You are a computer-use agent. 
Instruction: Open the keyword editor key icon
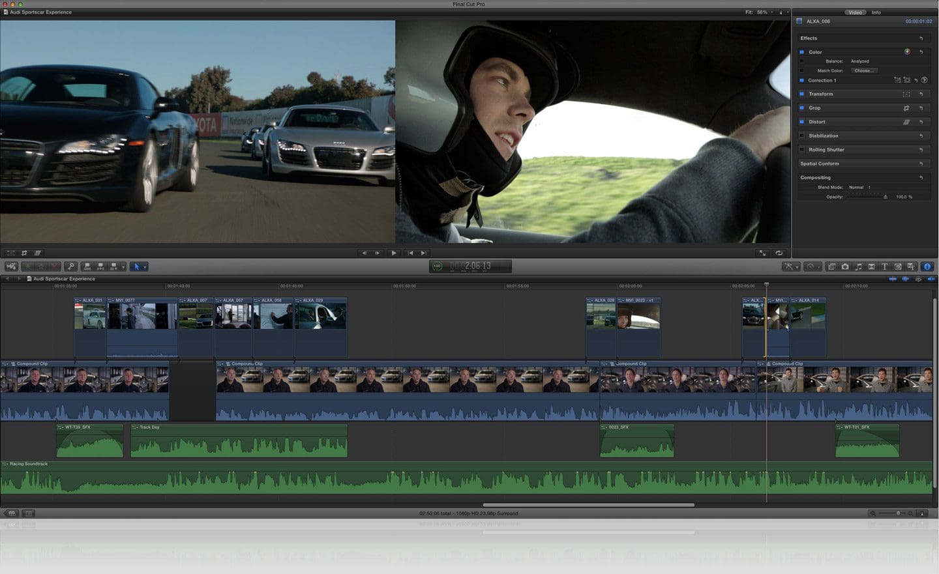tap(71, 266)
